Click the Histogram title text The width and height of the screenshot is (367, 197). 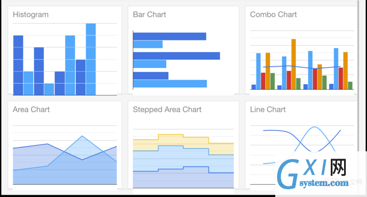point(31,15)
